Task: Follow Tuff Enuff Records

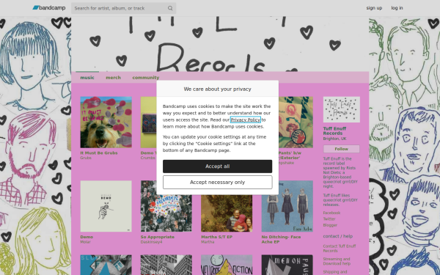Action: [342, 149]
